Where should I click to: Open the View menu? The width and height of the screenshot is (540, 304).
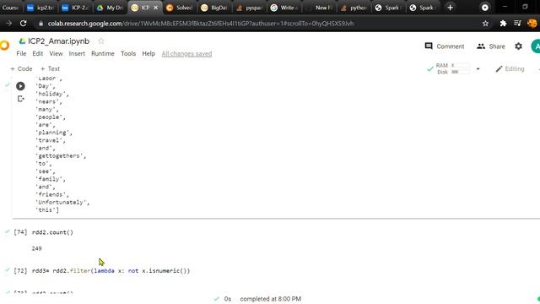point(56,53)
